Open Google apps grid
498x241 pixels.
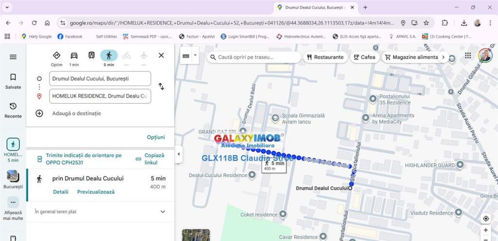pos(468,56)
